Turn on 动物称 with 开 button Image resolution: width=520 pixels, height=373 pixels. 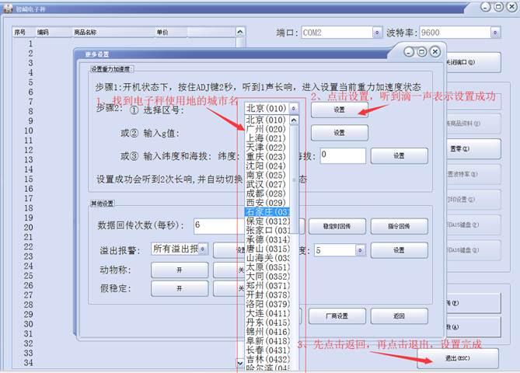pos(180,270)
